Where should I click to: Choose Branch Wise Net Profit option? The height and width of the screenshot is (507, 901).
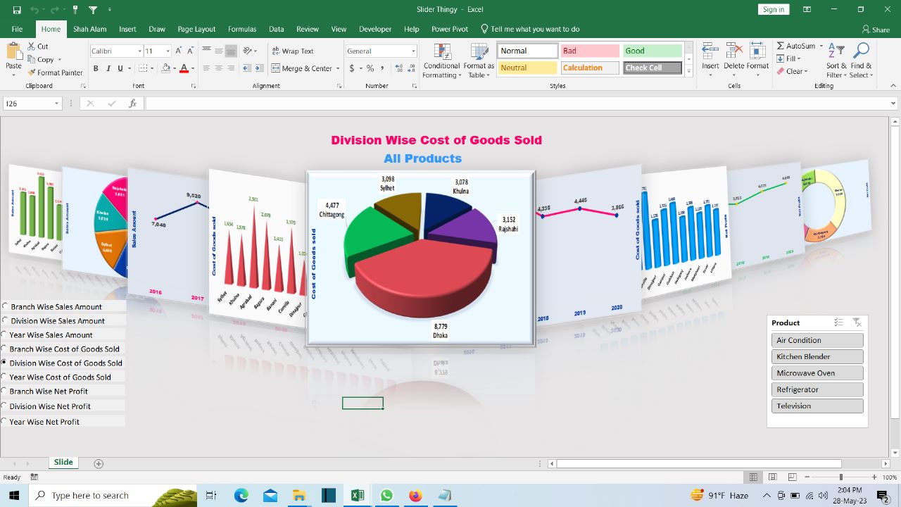(6, 392)
